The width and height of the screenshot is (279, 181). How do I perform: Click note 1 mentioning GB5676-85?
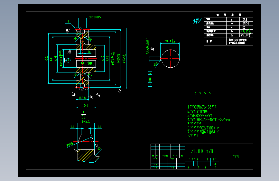tap(202, 107)
